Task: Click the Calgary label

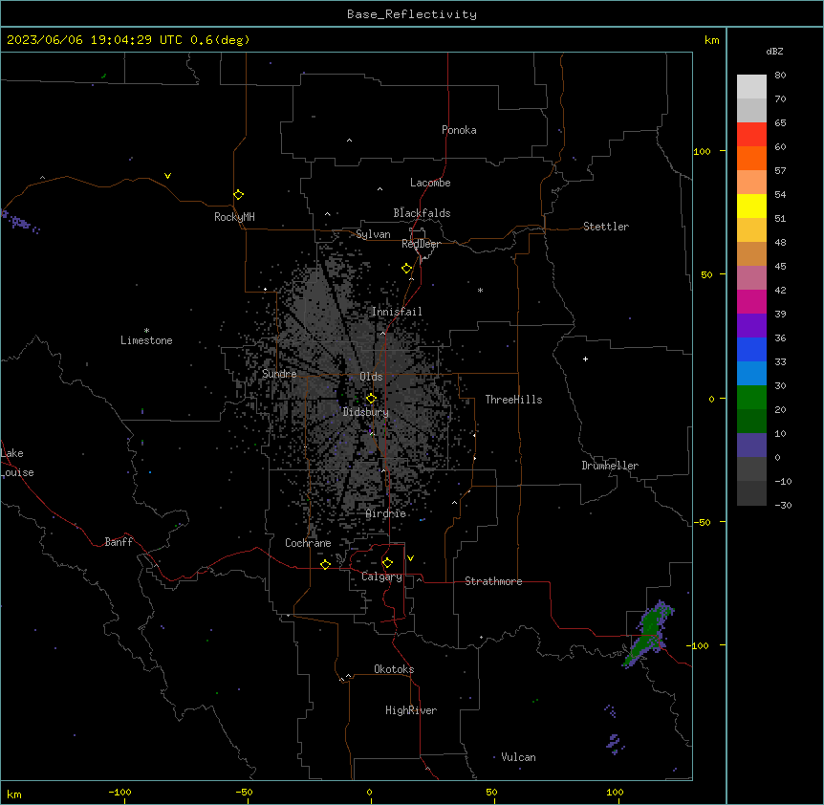Action: pyautogui.click(x=382, y=577)
